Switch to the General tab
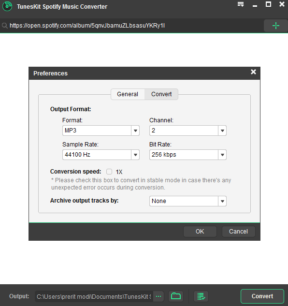 pos(128,94)
